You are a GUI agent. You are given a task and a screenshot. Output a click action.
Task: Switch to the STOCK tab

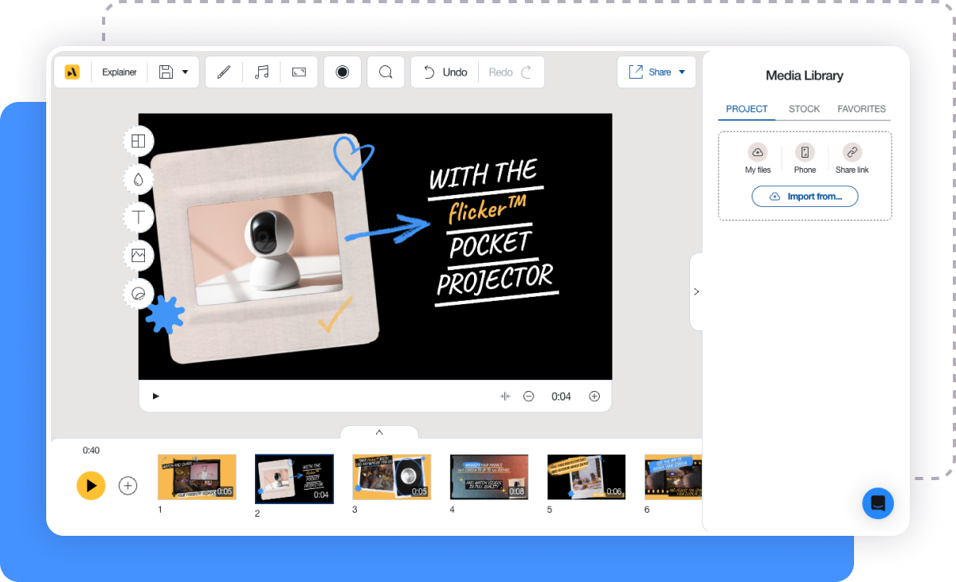point(804,109)
